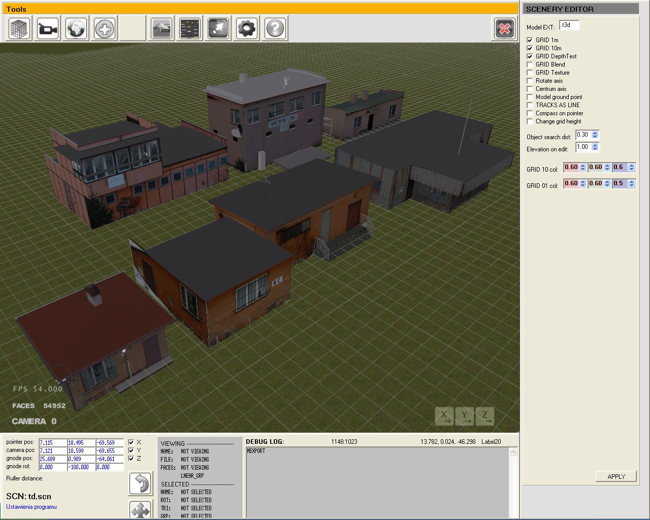650x520 pixels.
Task: Change the red GRID 10 col value spinner
Action: tap(582, 167)
